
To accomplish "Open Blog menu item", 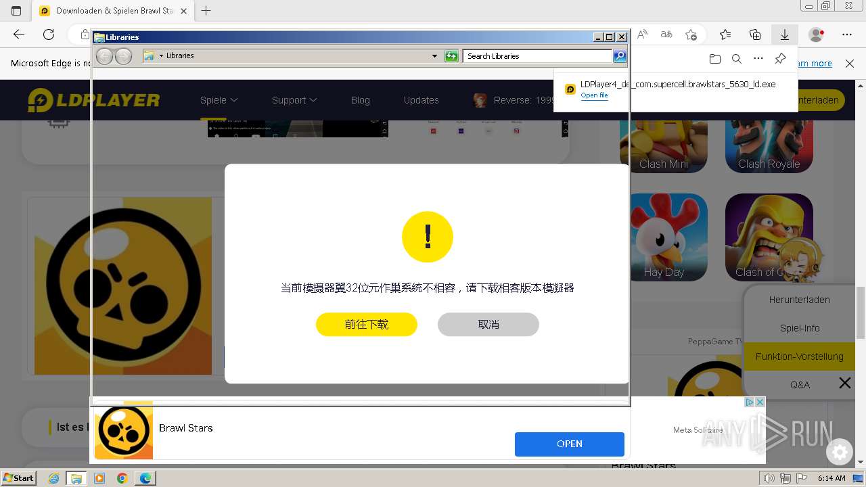I will pyautogui.click(x=361, y=100).
